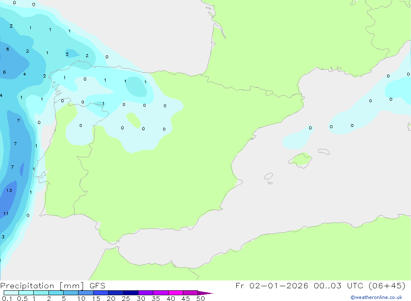
Task: Click the '0.1' legend scale label
Action: point(7,299)
